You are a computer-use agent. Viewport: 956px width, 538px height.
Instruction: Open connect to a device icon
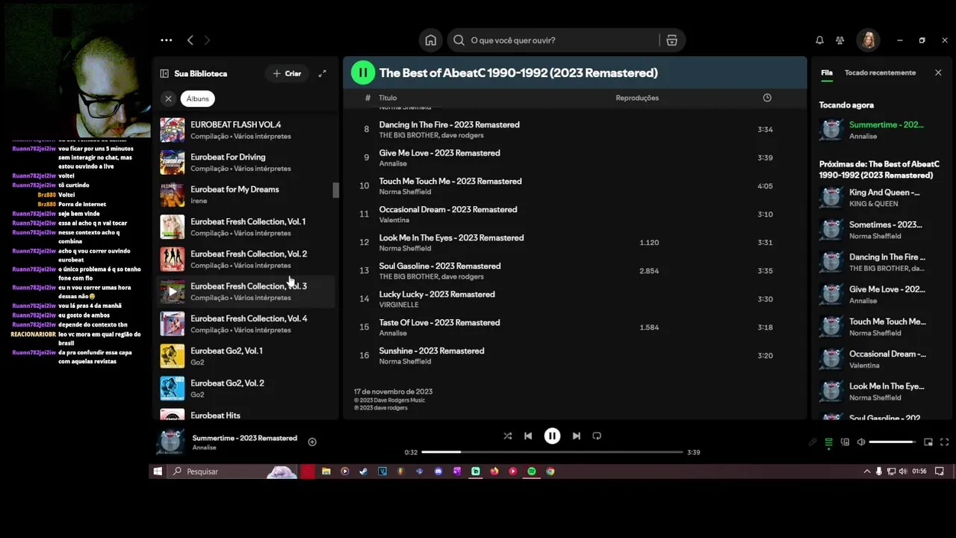[845, 442]
